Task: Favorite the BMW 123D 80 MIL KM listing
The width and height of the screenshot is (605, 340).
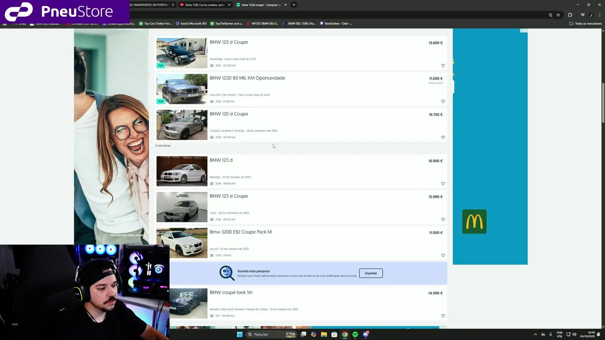Action: 443,102
